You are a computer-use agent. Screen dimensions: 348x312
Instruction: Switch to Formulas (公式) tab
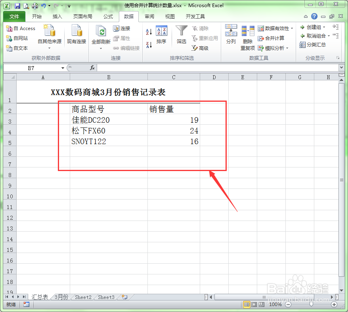coord(108,16)
